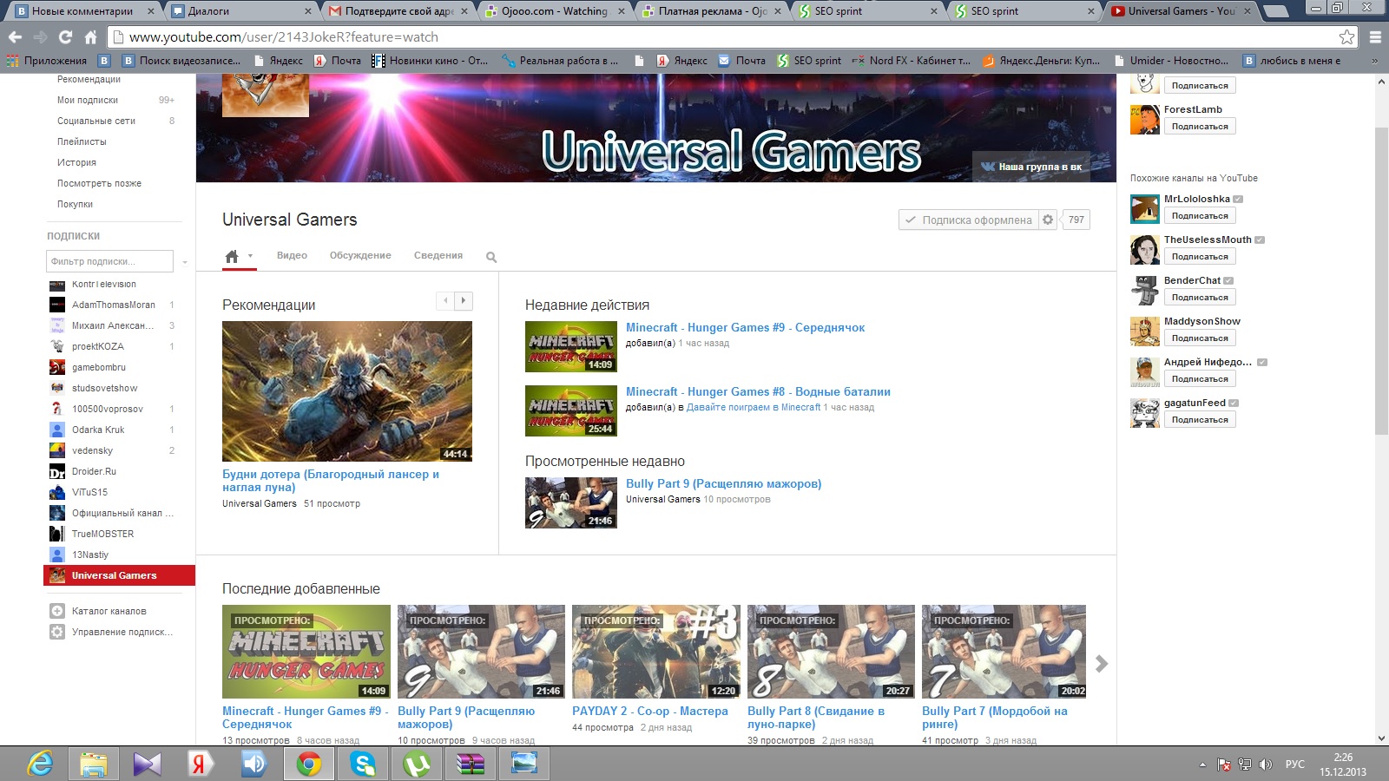Show more bookmarks with the chevron

[x=1374, y=61]
